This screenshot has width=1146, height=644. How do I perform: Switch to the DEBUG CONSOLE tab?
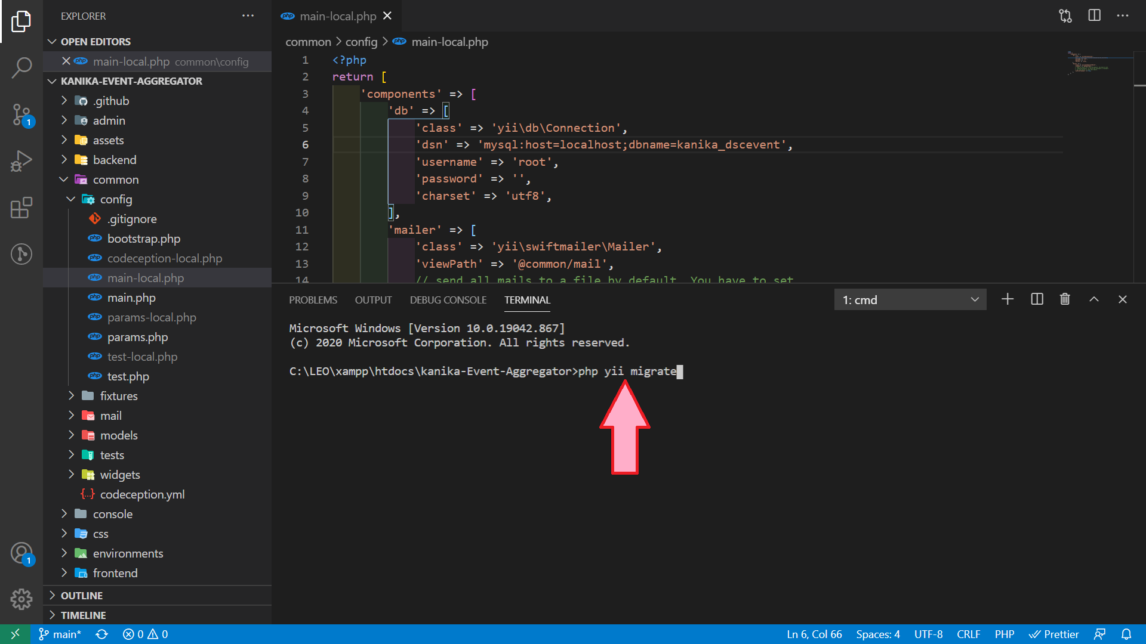(x=448, y=300)
